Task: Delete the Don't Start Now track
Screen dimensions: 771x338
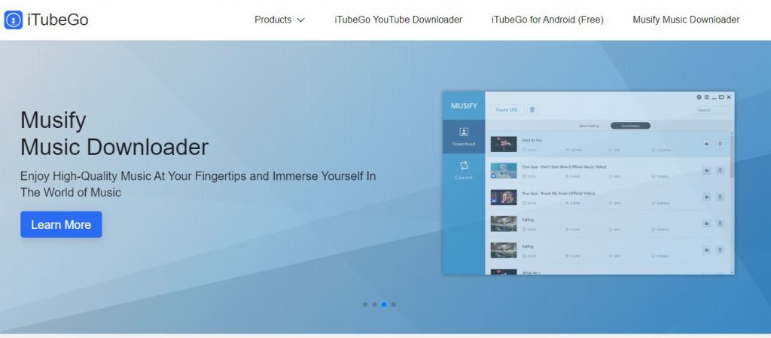Action: pos(720,170)
